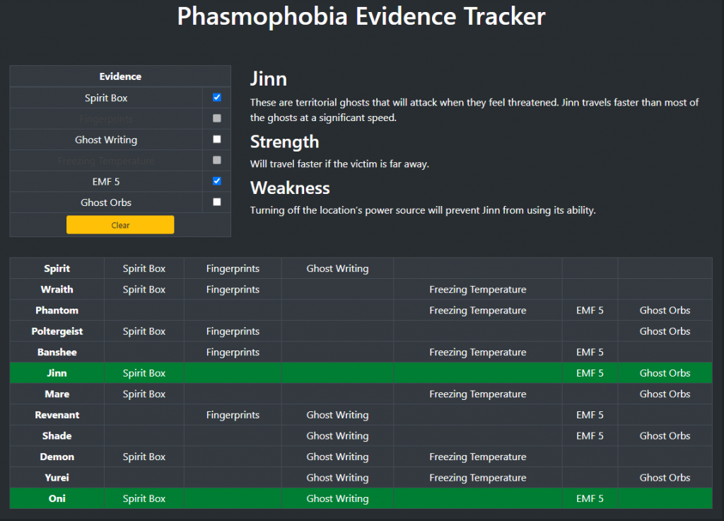The width and height of the screenshot is (724, 521).
Task: Click the Spirit Box label in evidence panel
Action: (106, 97)
